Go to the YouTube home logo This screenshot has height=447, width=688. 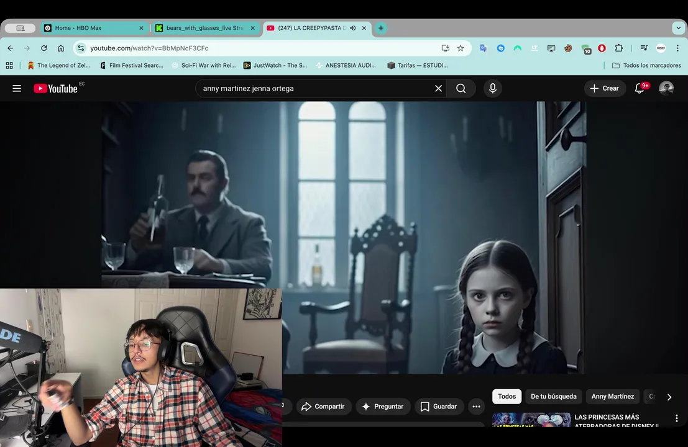56,89
